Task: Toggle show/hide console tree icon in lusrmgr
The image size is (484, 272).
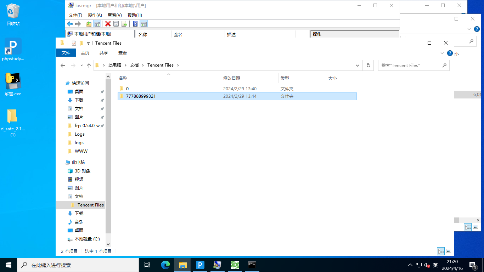Action: (x=97, y=24)
